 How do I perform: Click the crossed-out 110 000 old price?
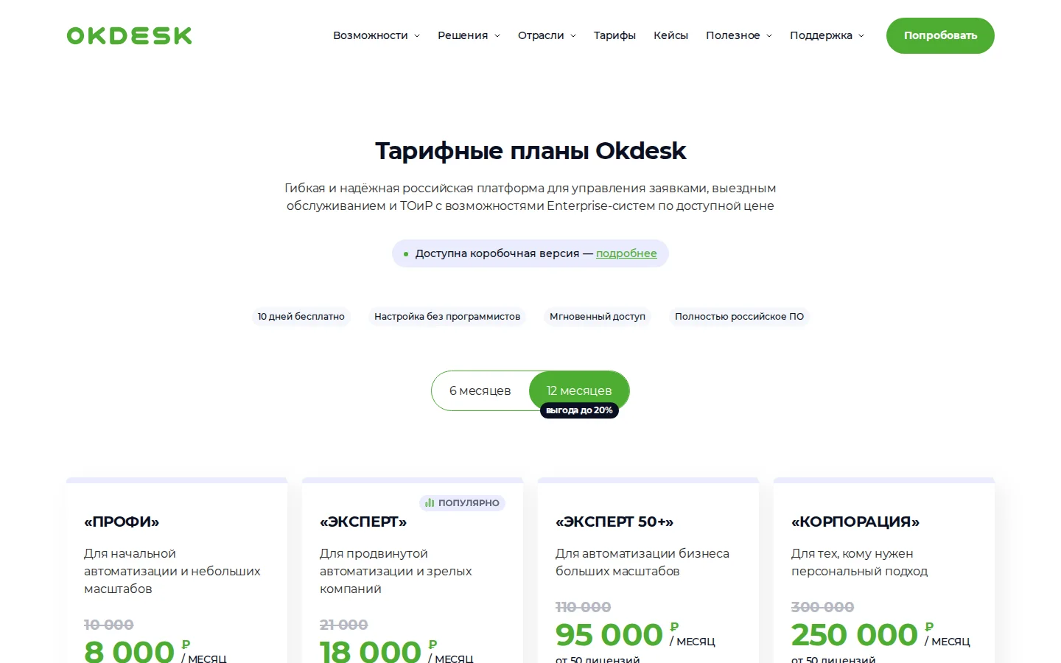point(583,607)
